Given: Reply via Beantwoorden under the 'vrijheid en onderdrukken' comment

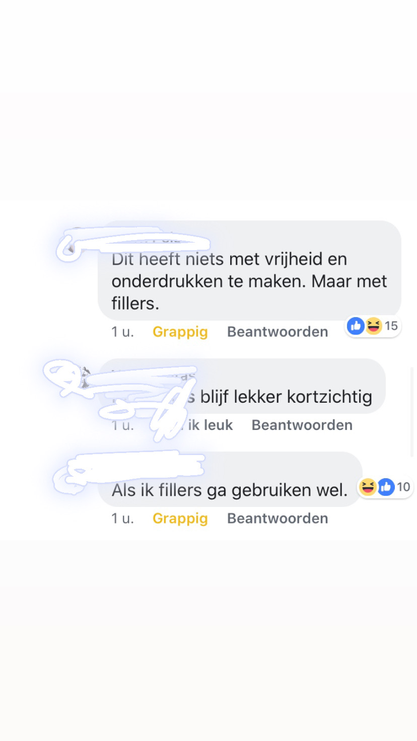Looking at the screenshot, I should pos(277,332).
